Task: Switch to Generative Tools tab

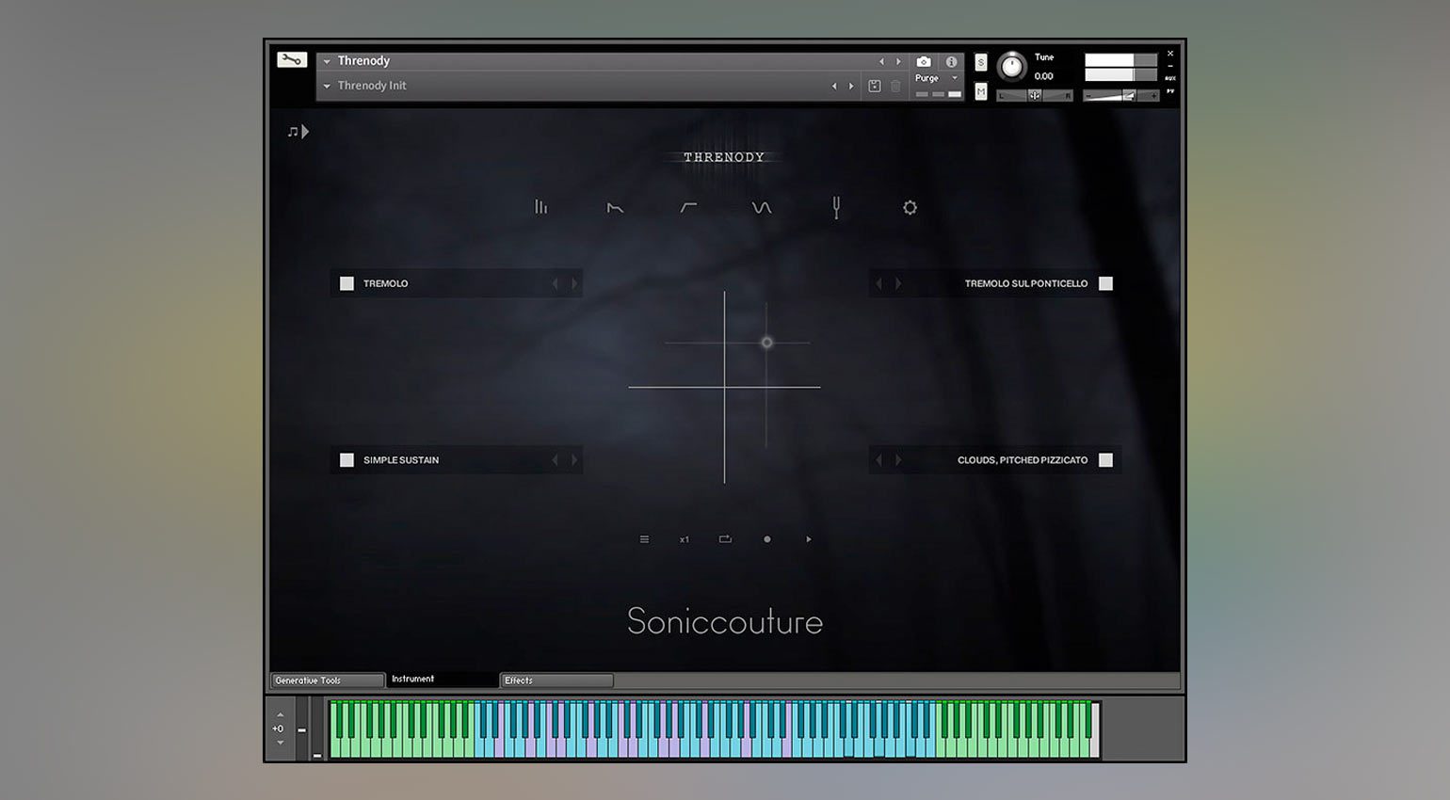Action: click(x=328, y=680)
